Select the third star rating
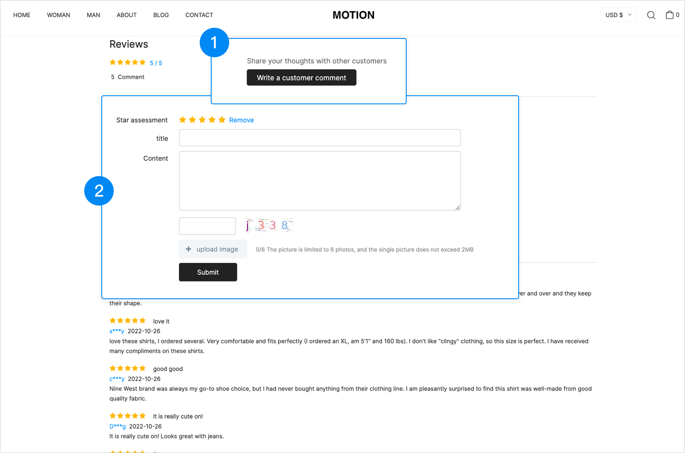The width and height of the screenshot is (685, 453). coord(202,120)
